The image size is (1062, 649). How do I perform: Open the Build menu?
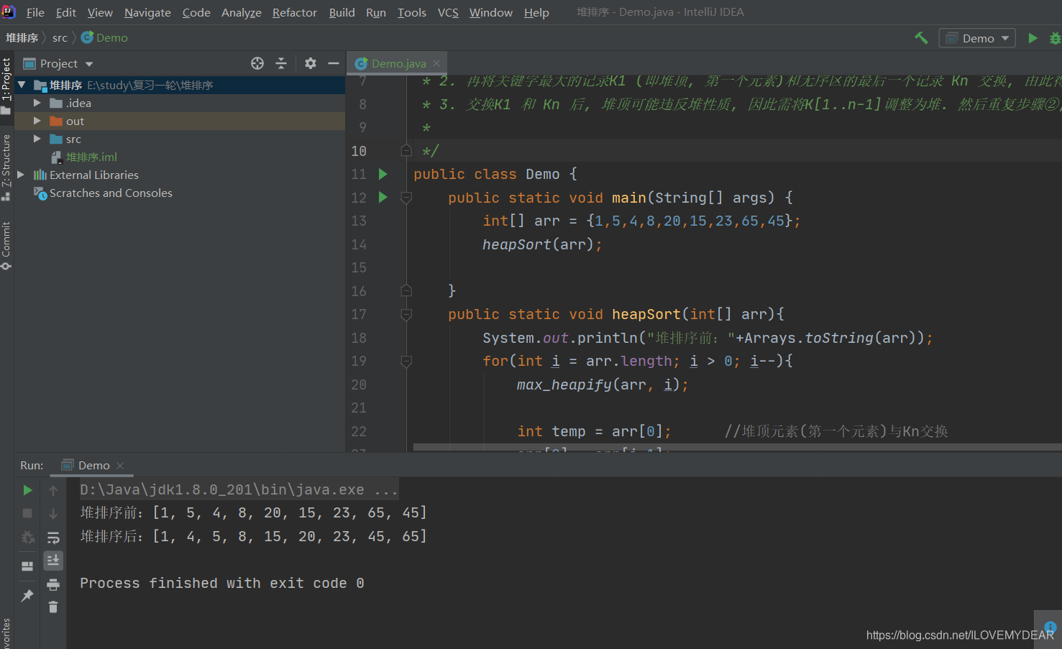(342, 12)
